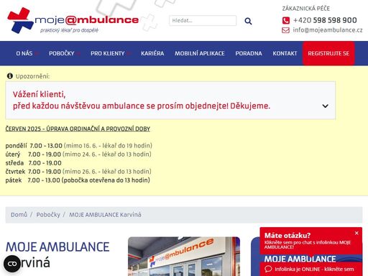Click the search magnifier icon
The image size is (368, 276).
[x=248, y=21]
